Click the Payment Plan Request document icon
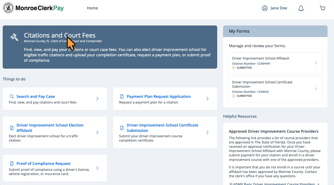Image resolution: width=334 pixels, height=185 pixels. coord(122,97)
